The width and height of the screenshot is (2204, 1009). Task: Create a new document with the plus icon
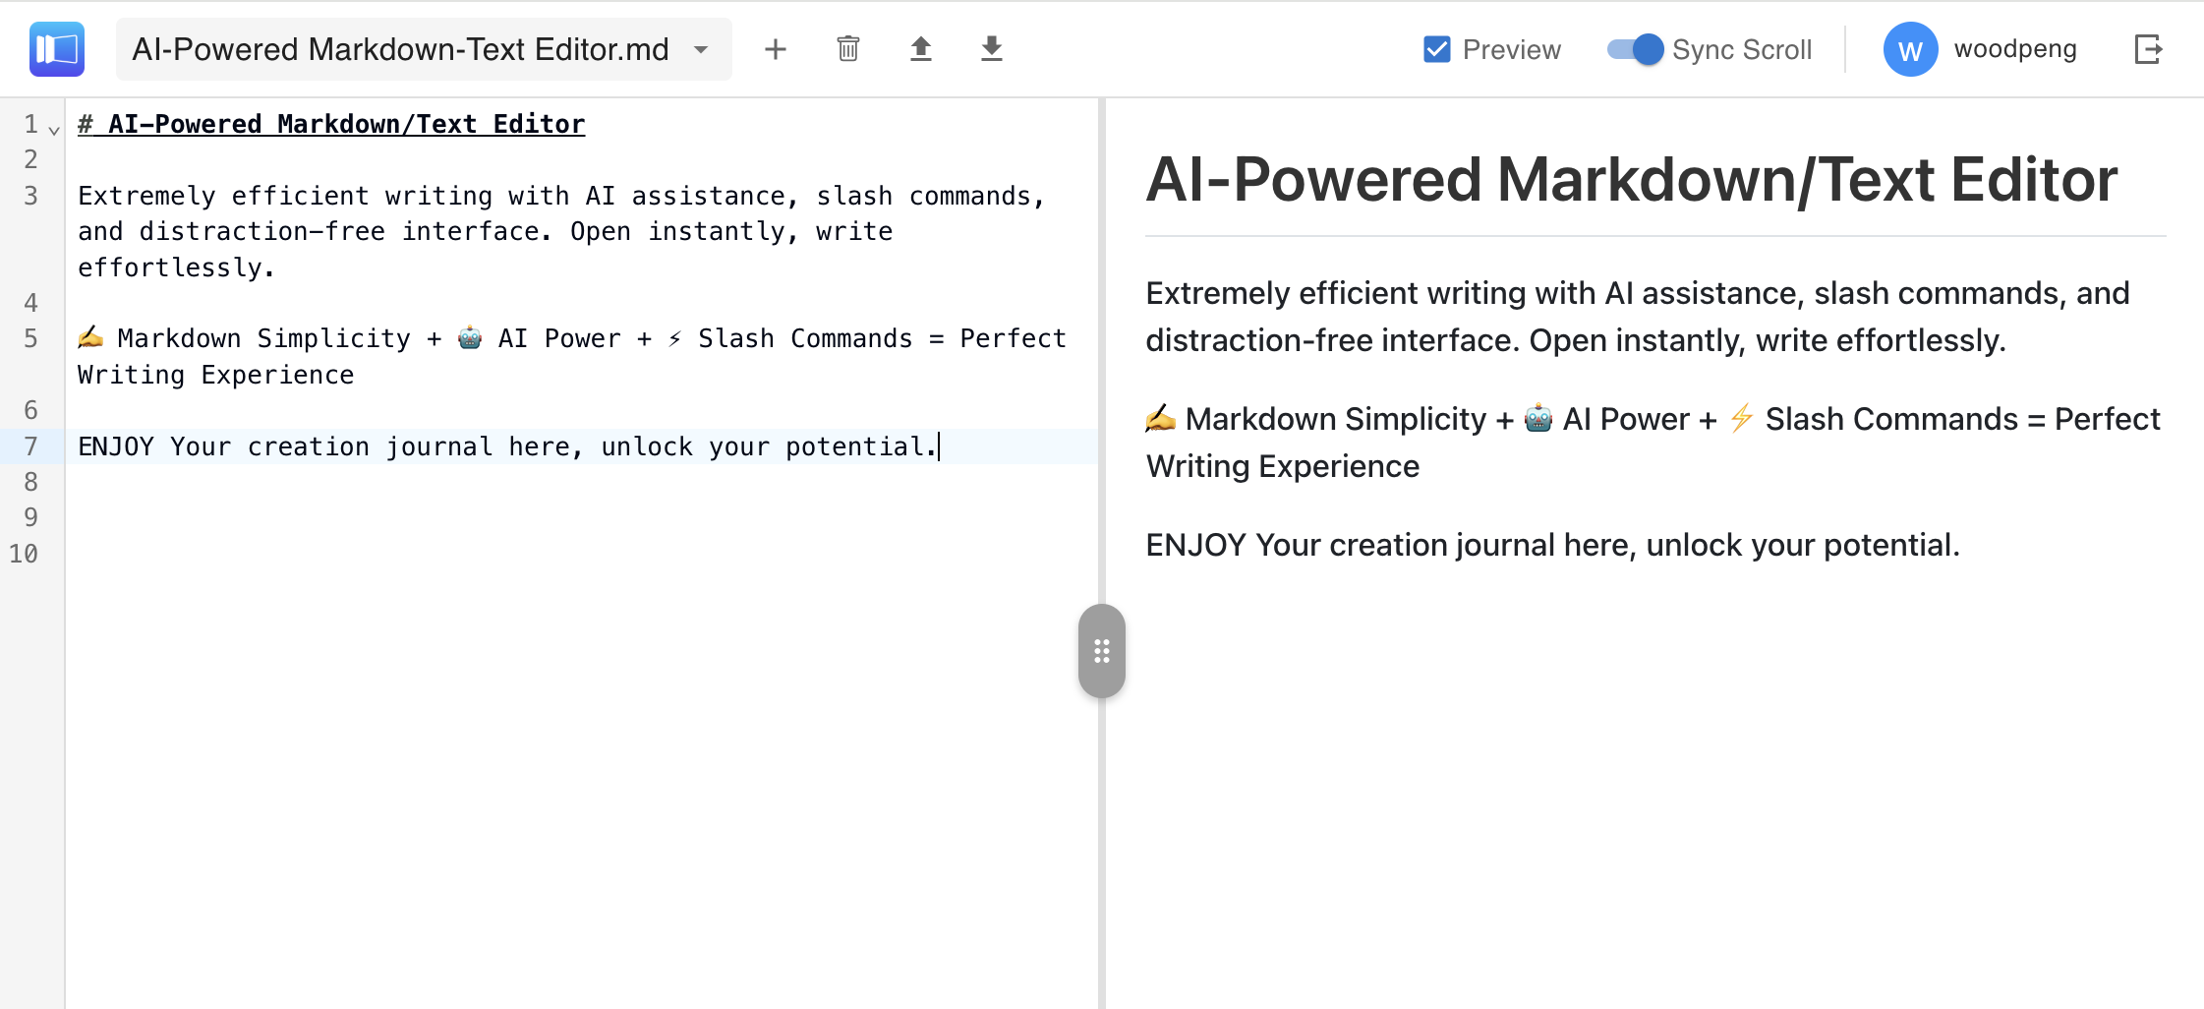pos(776,48)
